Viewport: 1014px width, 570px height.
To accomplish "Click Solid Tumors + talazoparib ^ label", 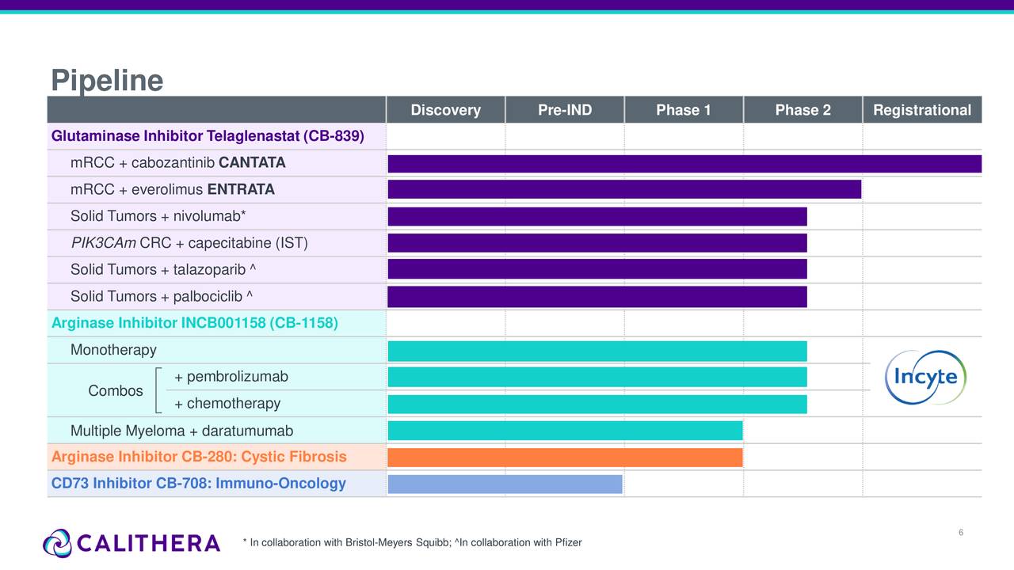I will point(163,270).
